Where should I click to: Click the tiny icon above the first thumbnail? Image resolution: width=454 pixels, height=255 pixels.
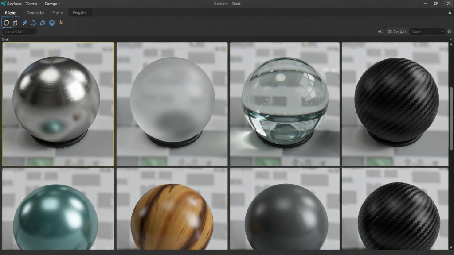pos(5,39)
